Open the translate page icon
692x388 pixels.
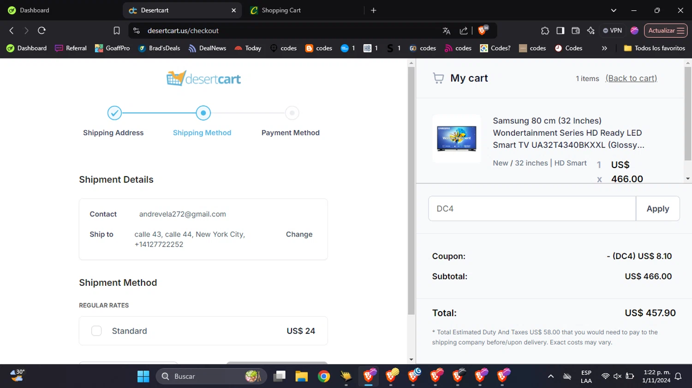pyautogui.click(x=446, y=30)
